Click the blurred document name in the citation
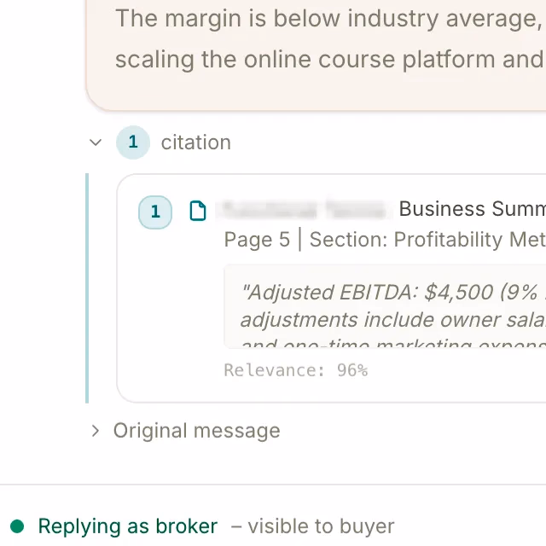 pos(303,209)
